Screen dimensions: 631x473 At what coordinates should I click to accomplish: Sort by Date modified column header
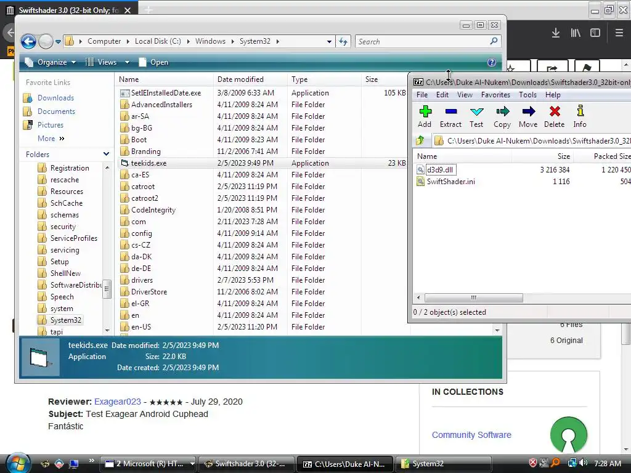pos(240,79)
